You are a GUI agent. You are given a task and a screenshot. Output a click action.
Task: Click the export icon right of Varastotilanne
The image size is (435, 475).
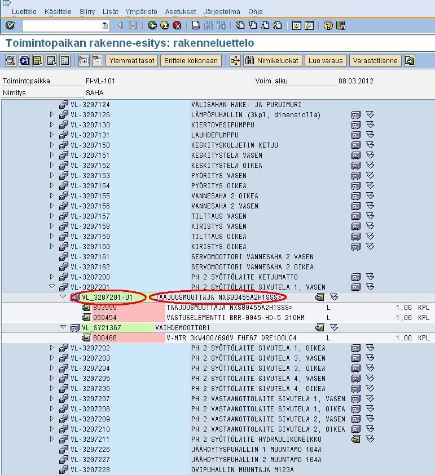[x=410, y=61]
